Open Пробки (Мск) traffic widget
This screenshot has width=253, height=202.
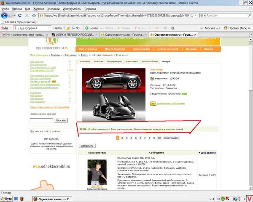[x=237, y=28]
